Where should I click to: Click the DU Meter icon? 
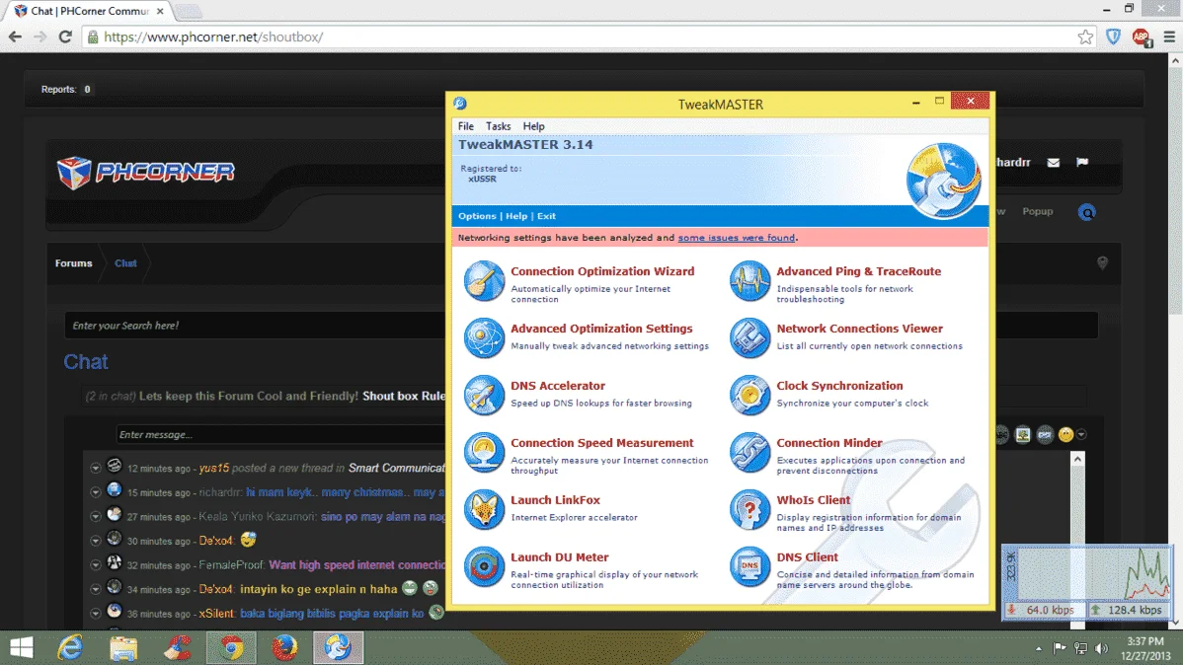click(484, 567)
